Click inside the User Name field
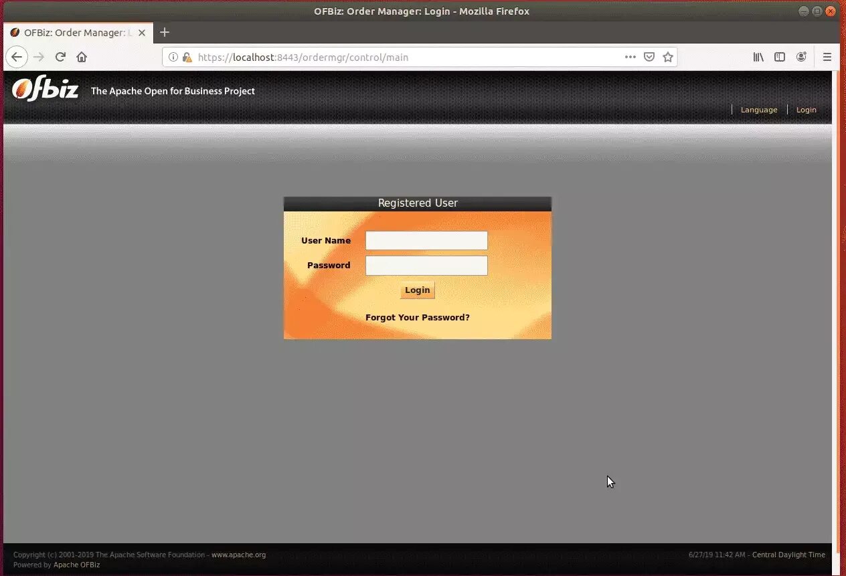The width and height of the screenshot is (846, 576). point(426,240)
